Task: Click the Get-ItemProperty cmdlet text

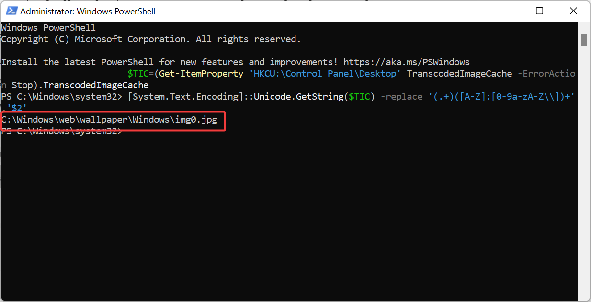Action: click(201, 73)
